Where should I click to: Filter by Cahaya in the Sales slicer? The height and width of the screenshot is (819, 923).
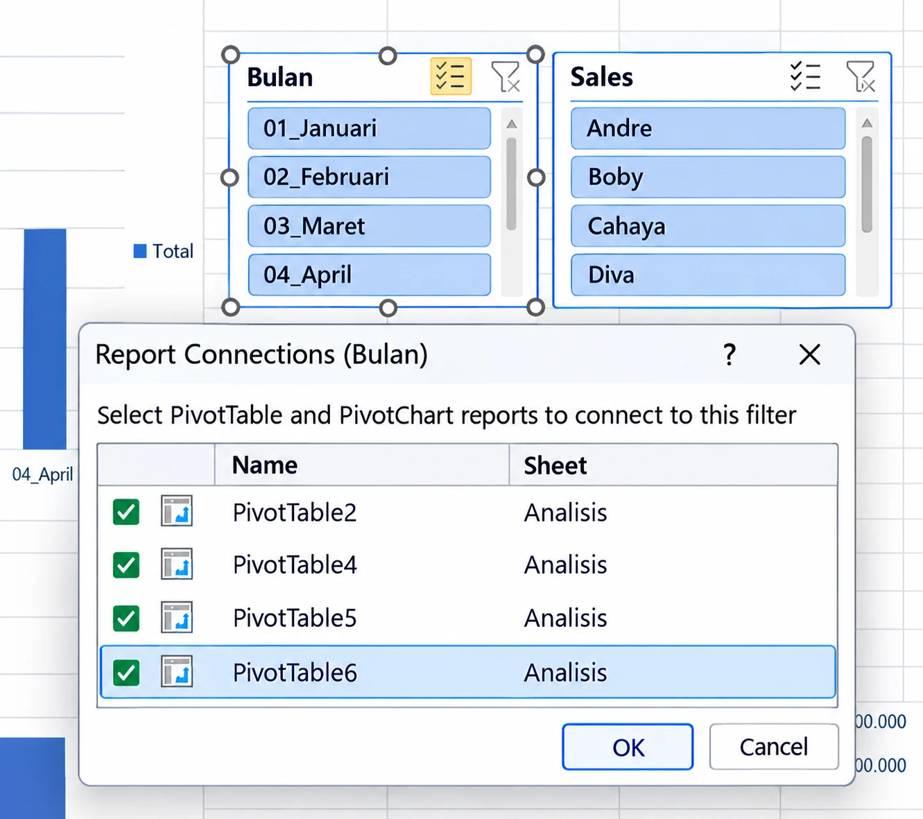708,226
